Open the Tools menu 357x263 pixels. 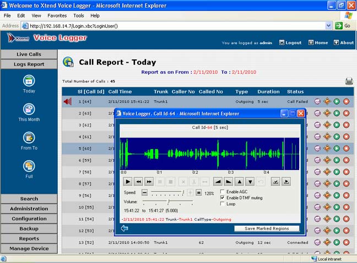pyautogui.click(x=79, y=15)
